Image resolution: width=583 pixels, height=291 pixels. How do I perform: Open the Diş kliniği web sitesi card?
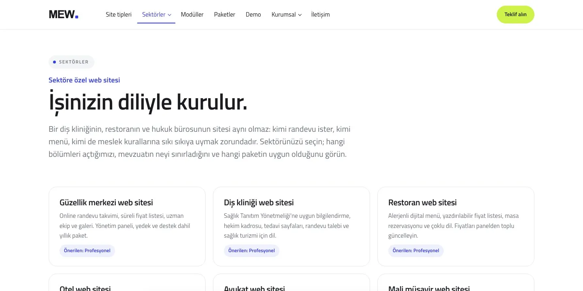291,226
